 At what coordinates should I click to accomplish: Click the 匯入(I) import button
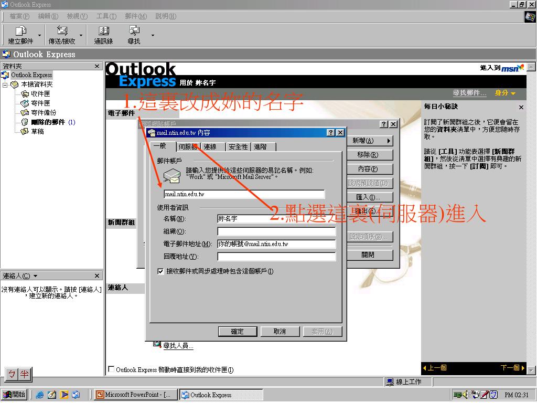pyautogui.click(x=370, y=197)
